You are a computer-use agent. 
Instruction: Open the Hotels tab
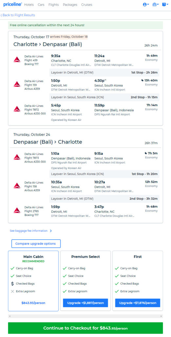(29, 5)
